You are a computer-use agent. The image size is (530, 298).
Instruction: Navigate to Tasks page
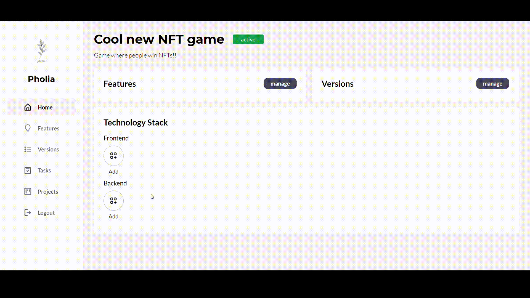[x=44, y=170]
